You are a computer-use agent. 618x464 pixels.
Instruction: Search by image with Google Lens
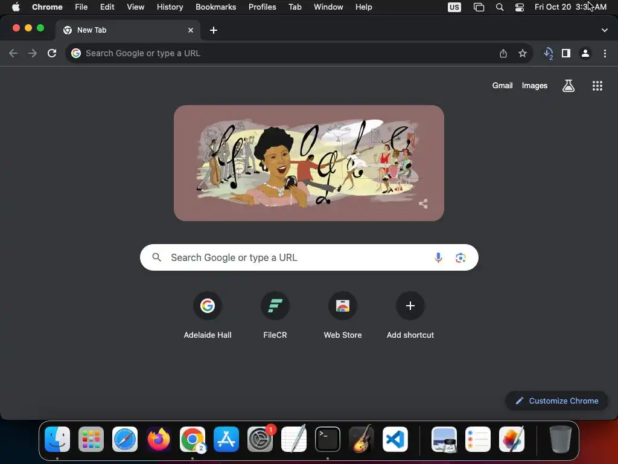460,257
